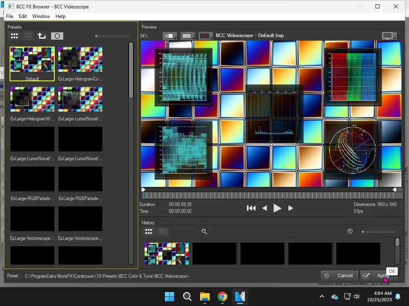This screenshot has width=409, height=306.
Task: Switch Presets panel to grid view
Action: [14, 36]
